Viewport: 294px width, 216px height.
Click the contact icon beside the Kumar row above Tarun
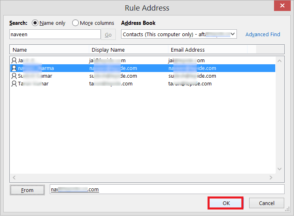[14, 76]
